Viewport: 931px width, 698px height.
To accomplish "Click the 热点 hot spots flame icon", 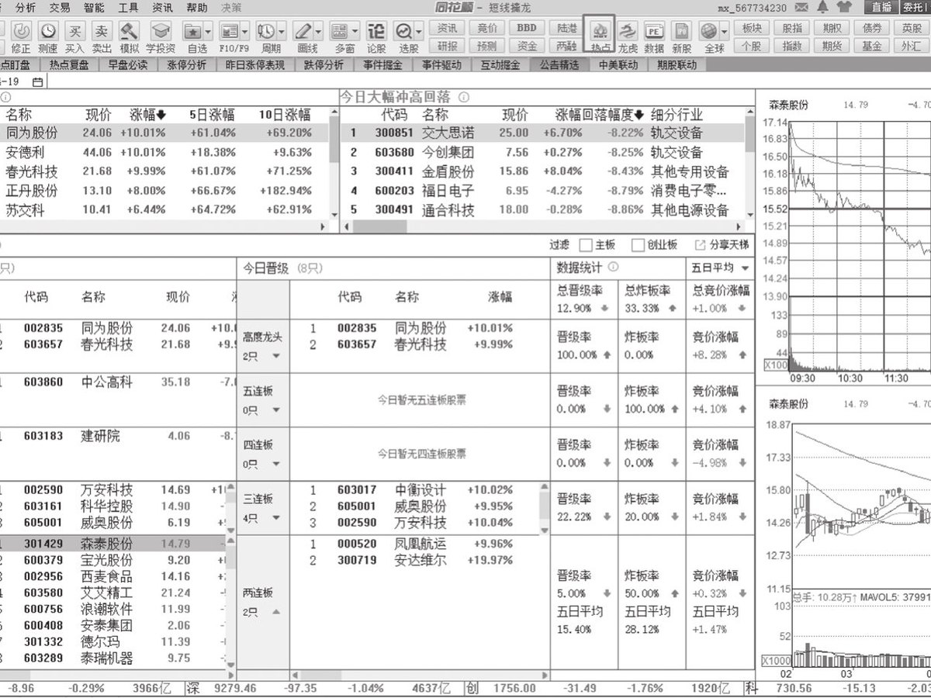I will pyautogui.click(x=600, y=32).
